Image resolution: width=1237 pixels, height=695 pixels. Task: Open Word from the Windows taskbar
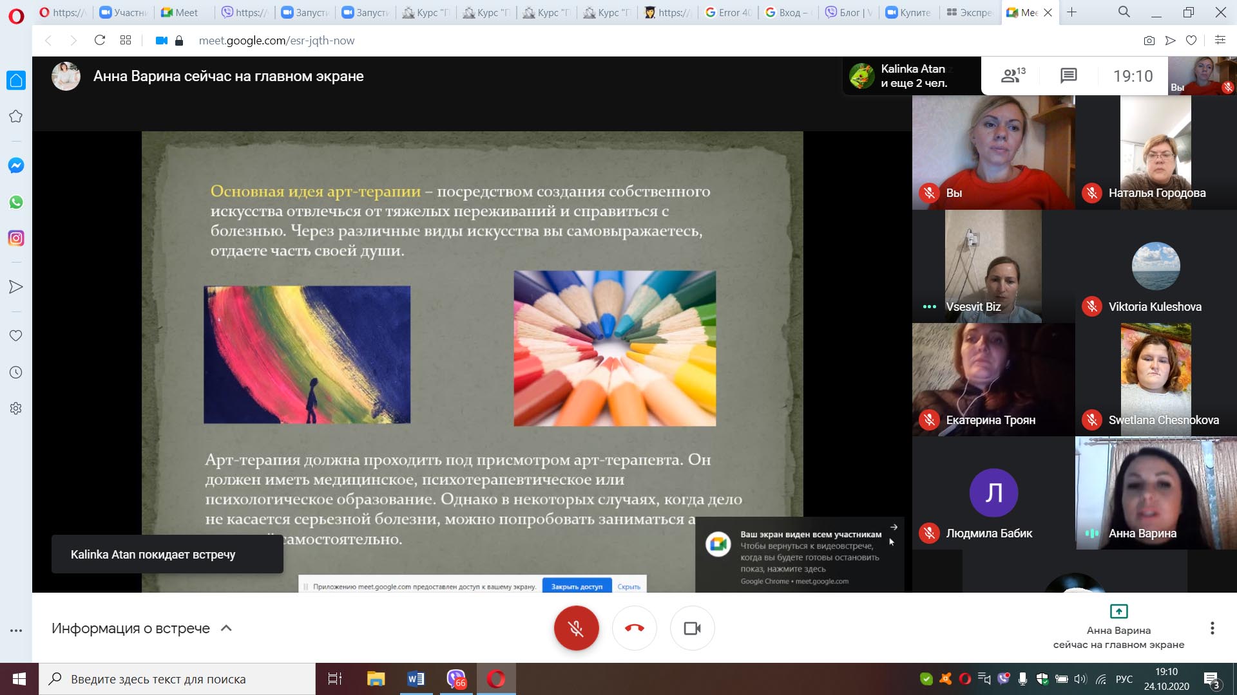pyautogui.click(x=416, y=679)
